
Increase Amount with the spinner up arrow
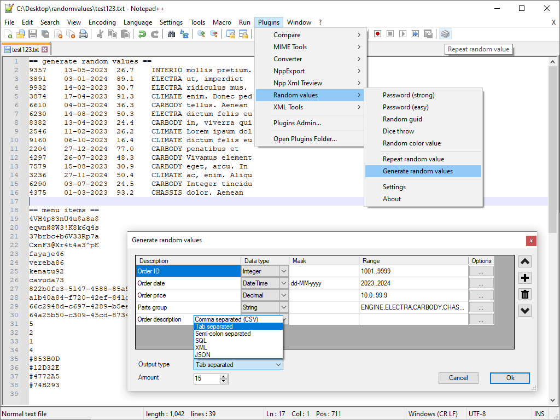[224, 376]
